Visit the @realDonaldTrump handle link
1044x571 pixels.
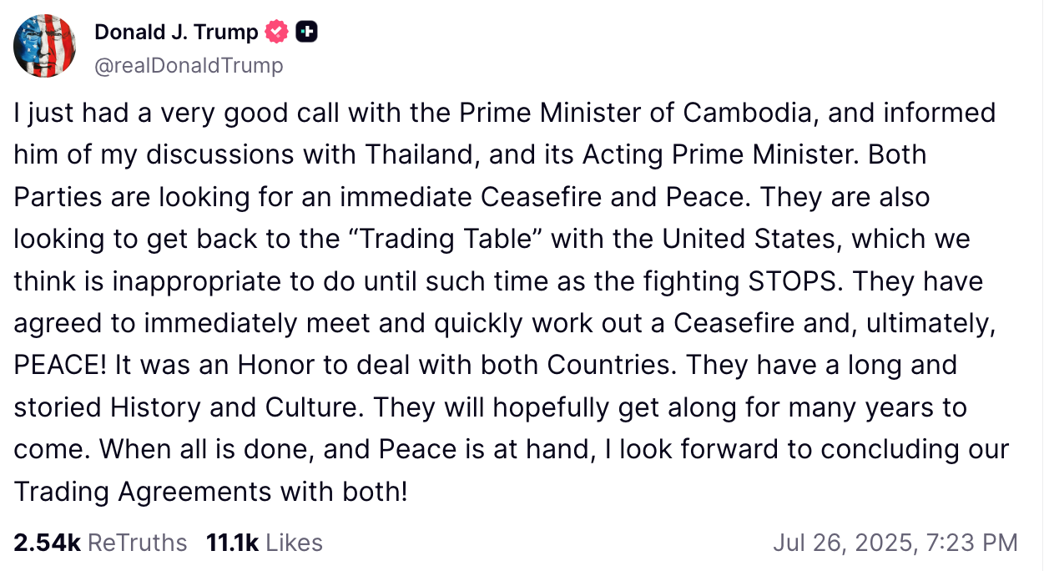coord(189,65)
